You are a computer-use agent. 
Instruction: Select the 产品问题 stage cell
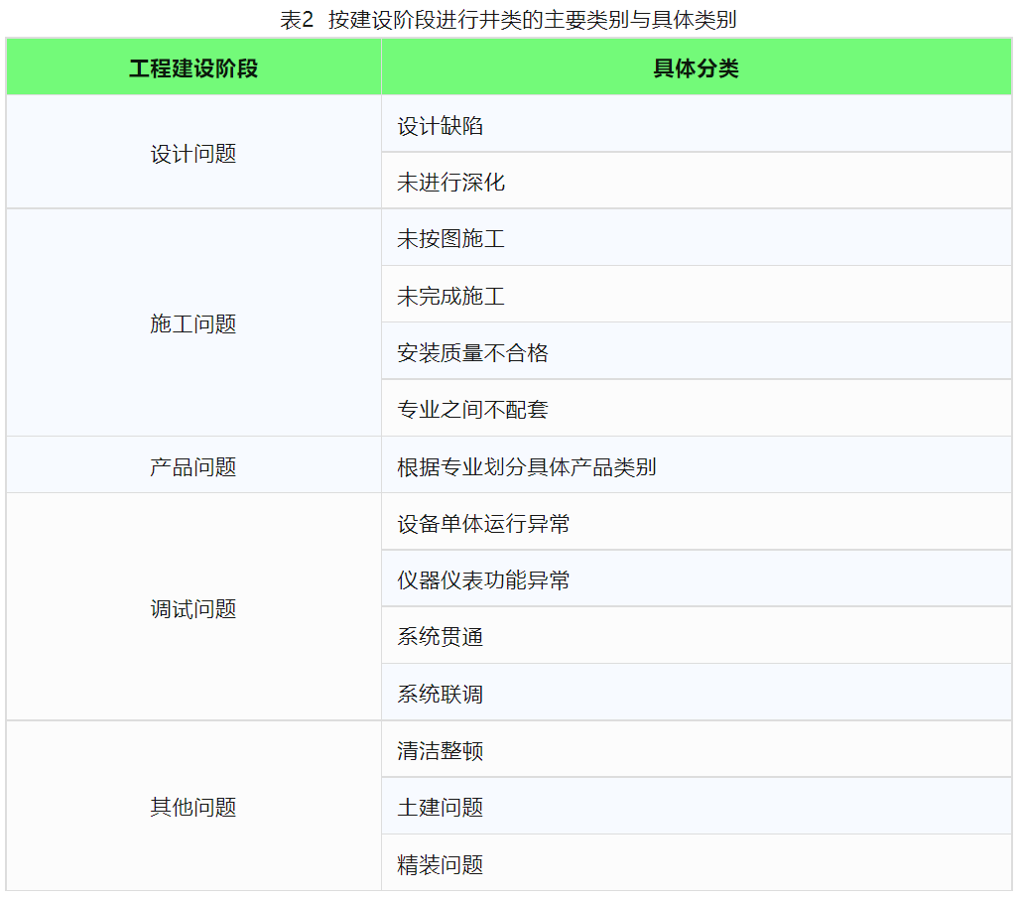pos(193,467)
